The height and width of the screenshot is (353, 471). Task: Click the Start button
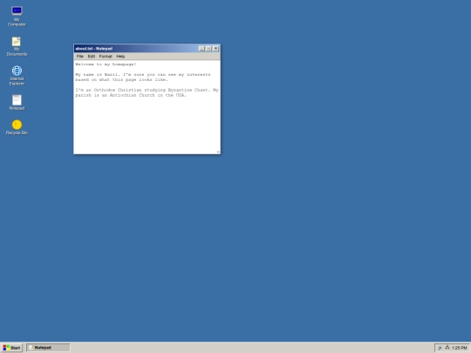click(x=11, y=348)
